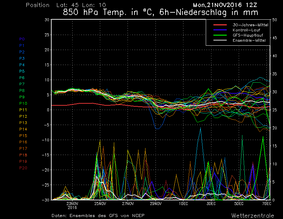283x219 pixels.
Task: Click the left axis value -20
Action: coord(45,170)
